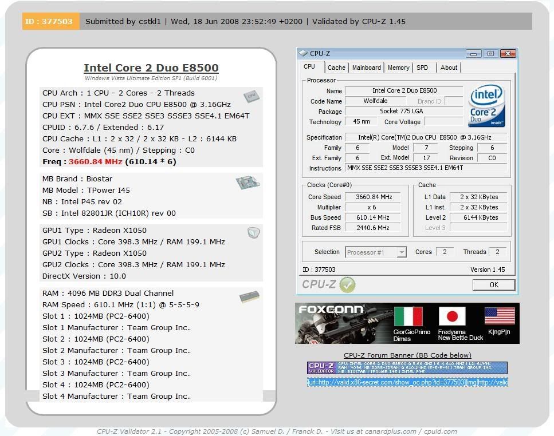Open the Mainboard tab
554x436 pixels.
pyautogui.click(x=366, y=68)
